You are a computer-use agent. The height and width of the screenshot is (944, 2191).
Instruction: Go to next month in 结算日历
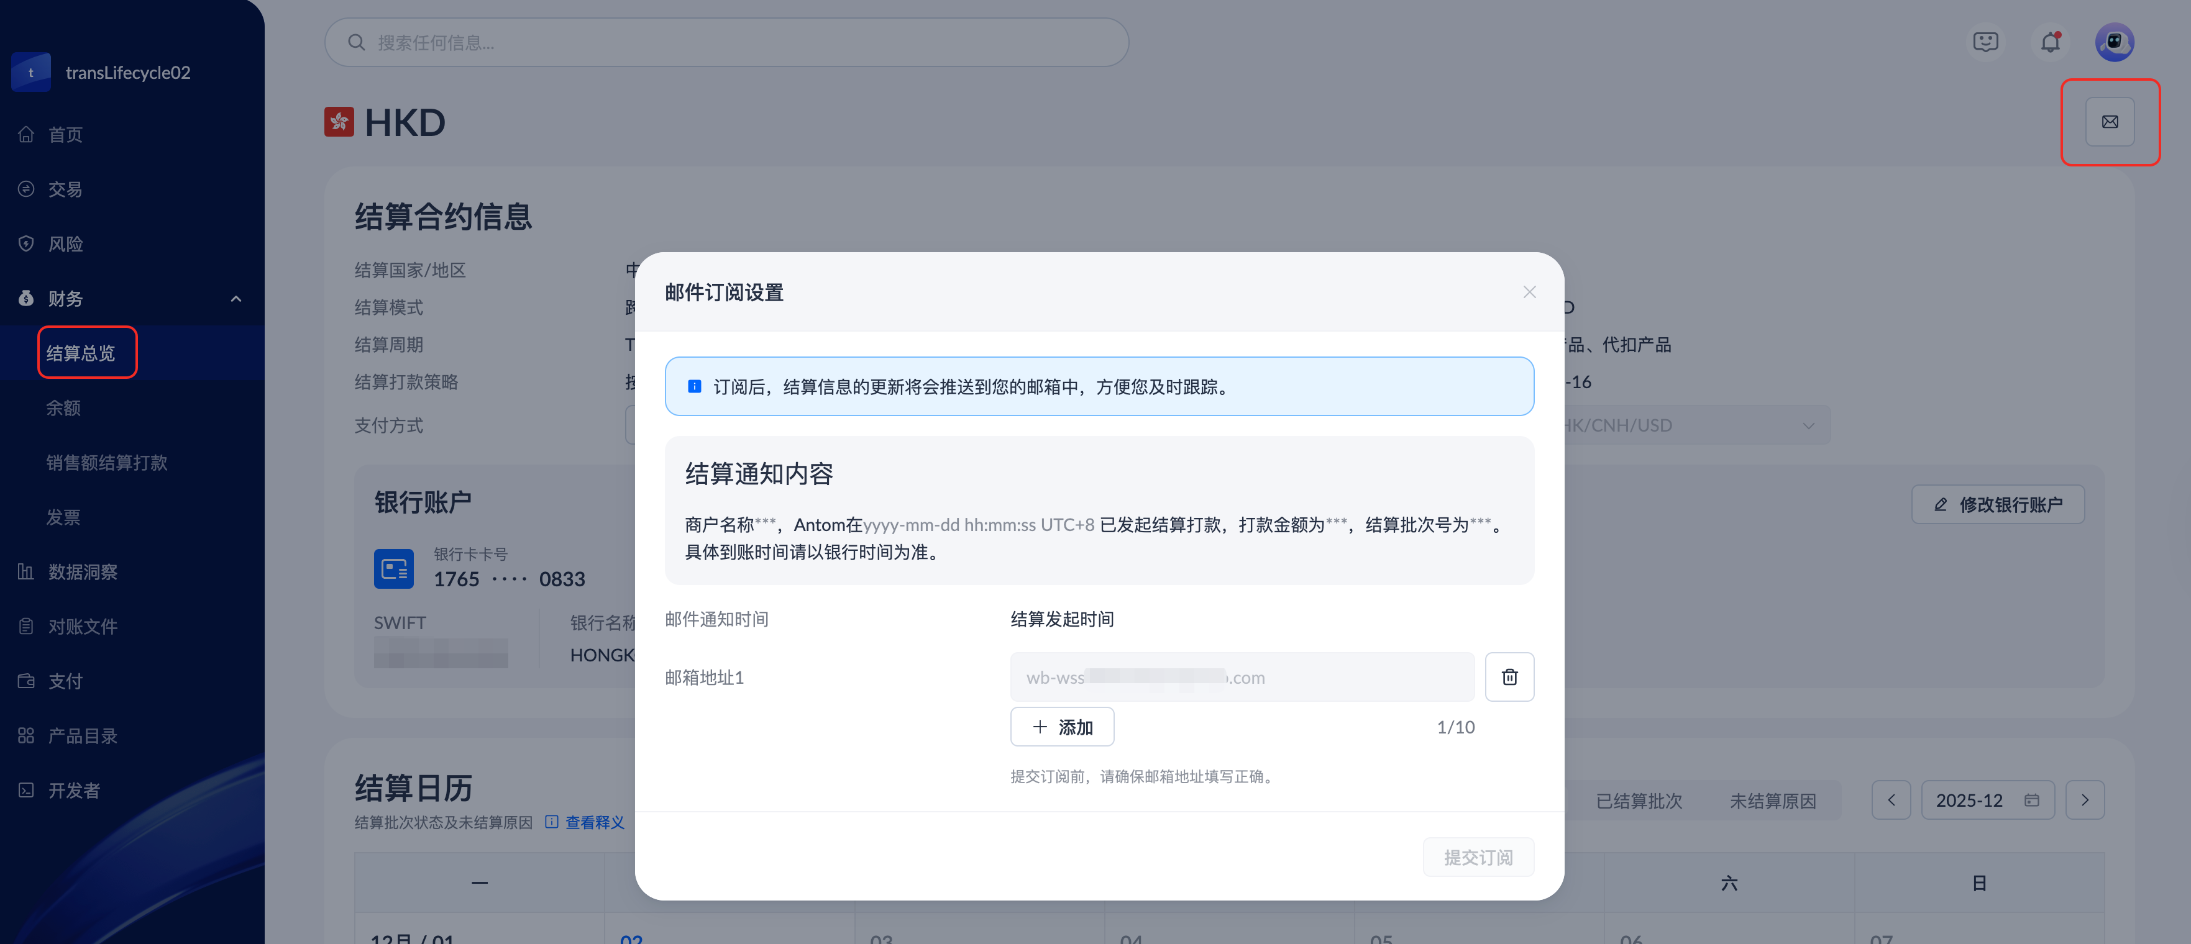coord(2085,801)
